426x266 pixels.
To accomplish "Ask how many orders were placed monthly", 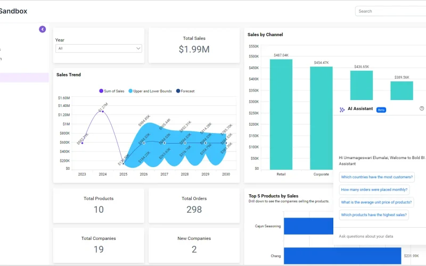I will [374, 189].
